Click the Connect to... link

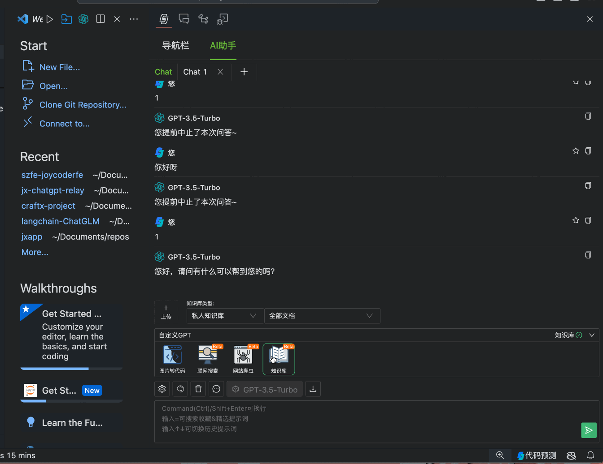(x=65, y=124)
